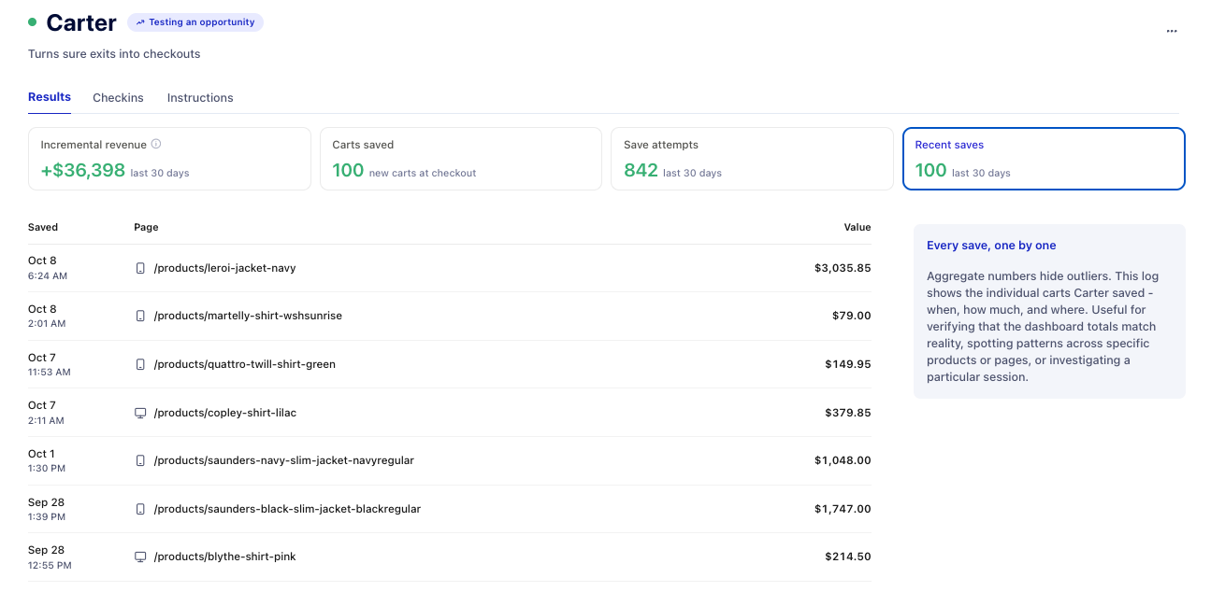This screenshot has height=592, width=1225.
Task: Switch to the Checkins tab
Action: pyautogui.click(x=118, y=97)
